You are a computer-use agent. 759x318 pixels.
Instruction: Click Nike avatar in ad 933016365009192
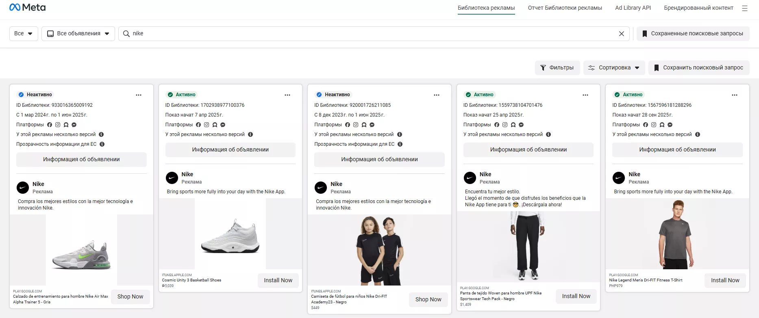23,188
